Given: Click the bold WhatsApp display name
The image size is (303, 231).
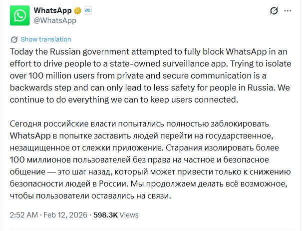Looking at the screenshot, I should [52, 10].
